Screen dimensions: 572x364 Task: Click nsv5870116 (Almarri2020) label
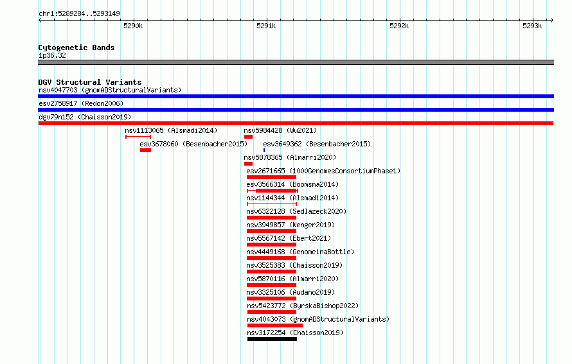[292, 279]
